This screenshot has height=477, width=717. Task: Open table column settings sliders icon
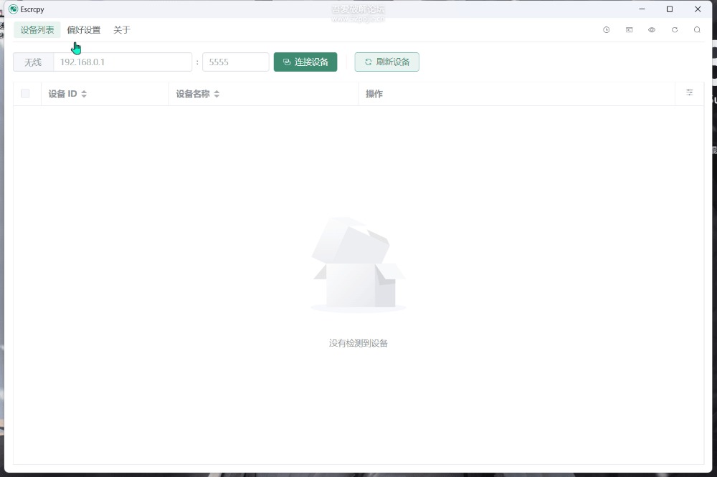click(x=689, y=93)
